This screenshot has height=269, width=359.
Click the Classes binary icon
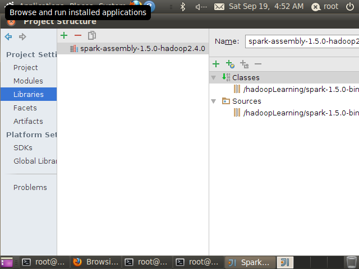226,77
